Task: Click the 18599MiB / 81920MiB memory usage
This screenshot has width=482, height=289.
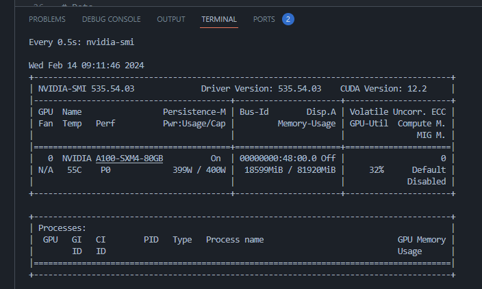Action: point(290,169)
